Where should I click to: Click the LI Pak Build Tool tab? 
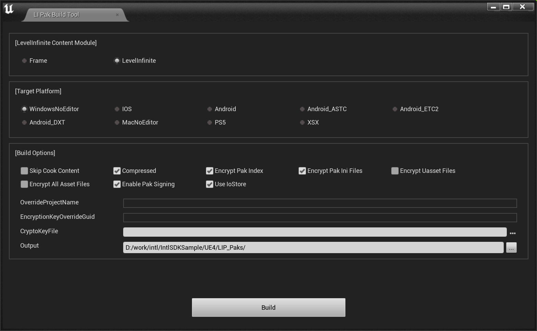56,15
